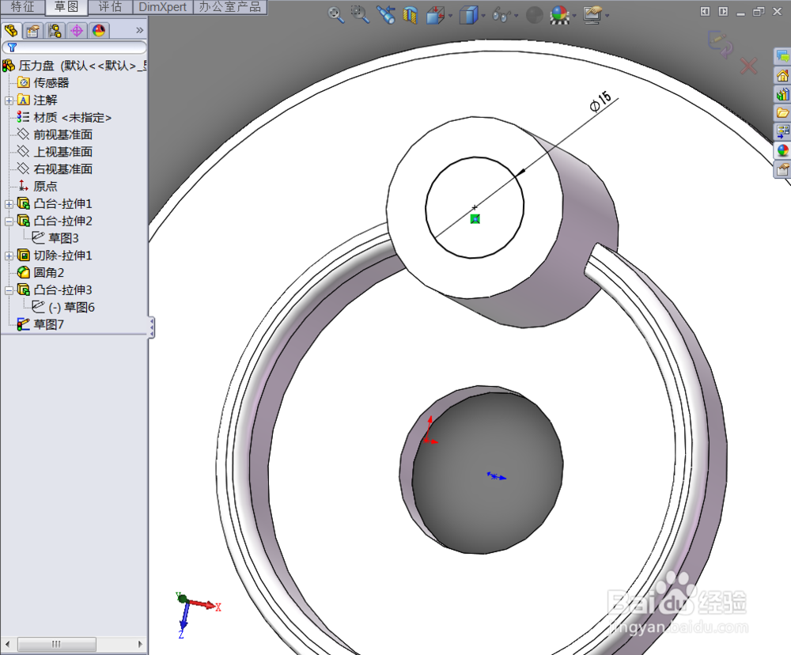Switch to the 草图 tab
The width and height of the screenshot is (791, 655).
[66, 6]
